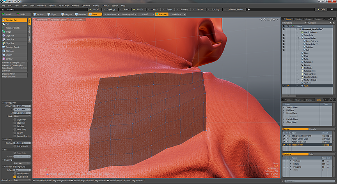This screenshot has height=184, width=337.
Task: Switch to Vertices selection mode
Action: tap(39, 14)
